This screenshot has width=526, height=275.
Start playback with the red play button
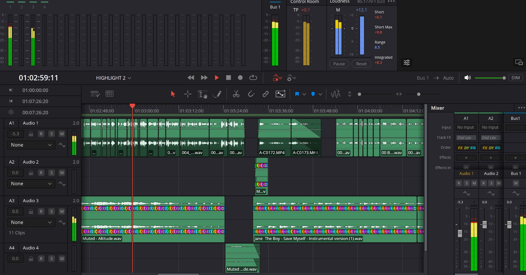pyautogui.click(x=217, y=78)
